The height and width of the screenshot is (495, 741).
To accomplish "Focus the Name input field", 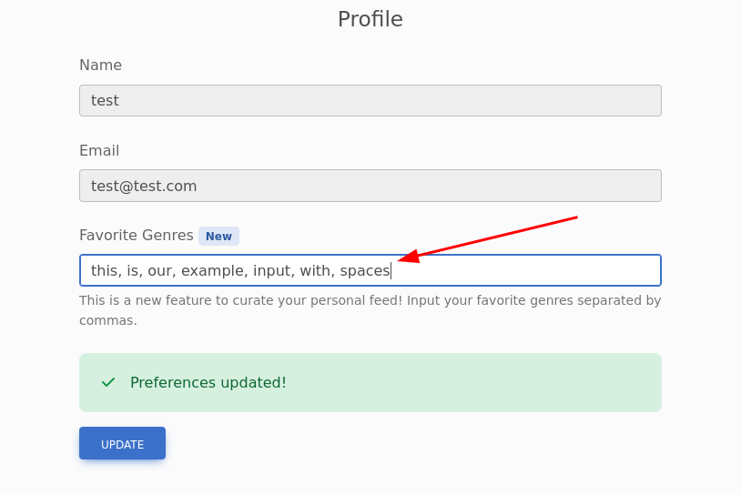I will click(x=370, y=100).
